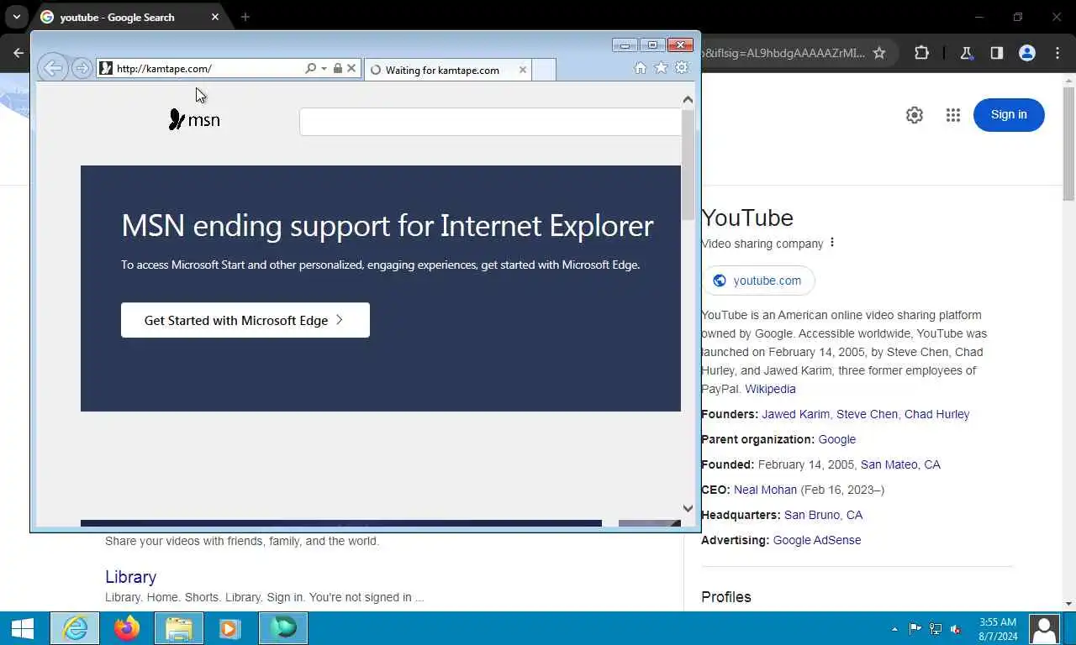Launch Firefox from the taskbar
Viewport: 1076px width, 645px height.
[x=127, y=628]
